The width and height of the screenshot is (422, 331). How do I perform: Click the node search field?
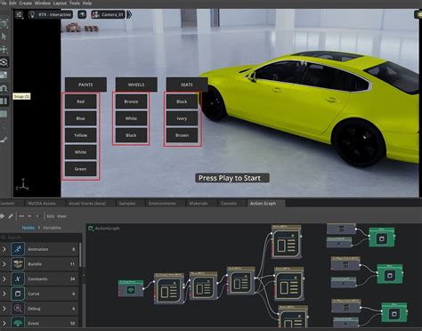click(x=41, y=238)
